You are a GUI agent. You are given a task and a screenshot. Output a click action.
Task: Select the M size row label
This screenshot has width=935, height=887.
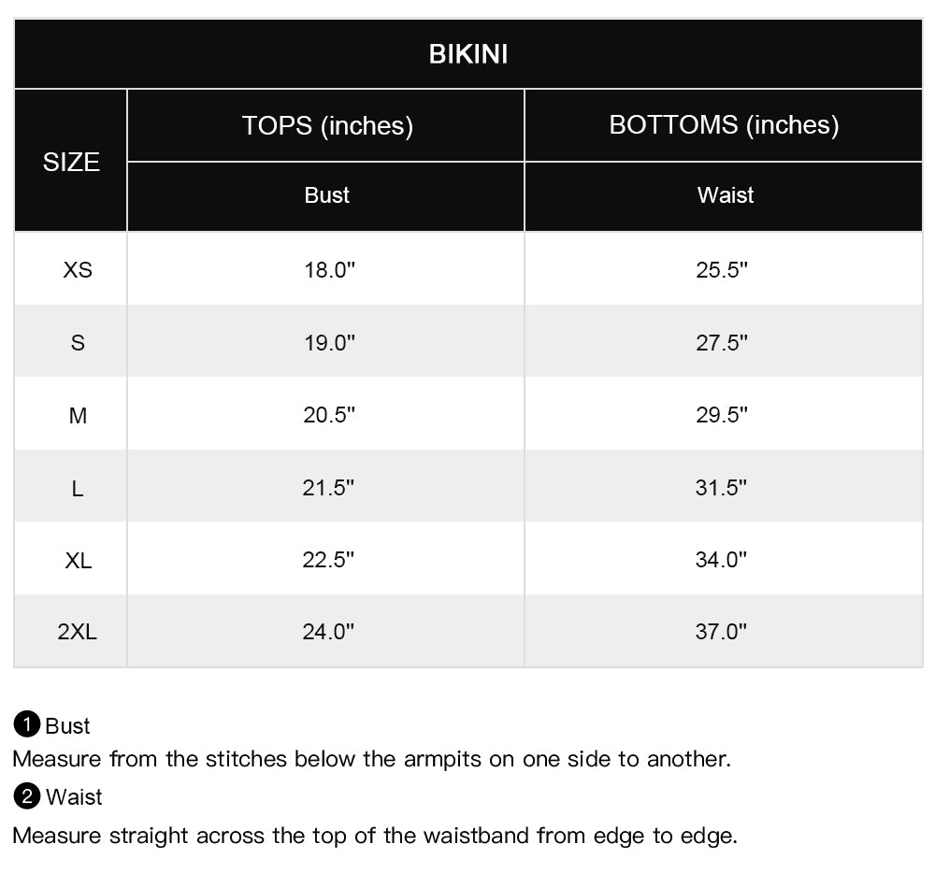(78, 415)
